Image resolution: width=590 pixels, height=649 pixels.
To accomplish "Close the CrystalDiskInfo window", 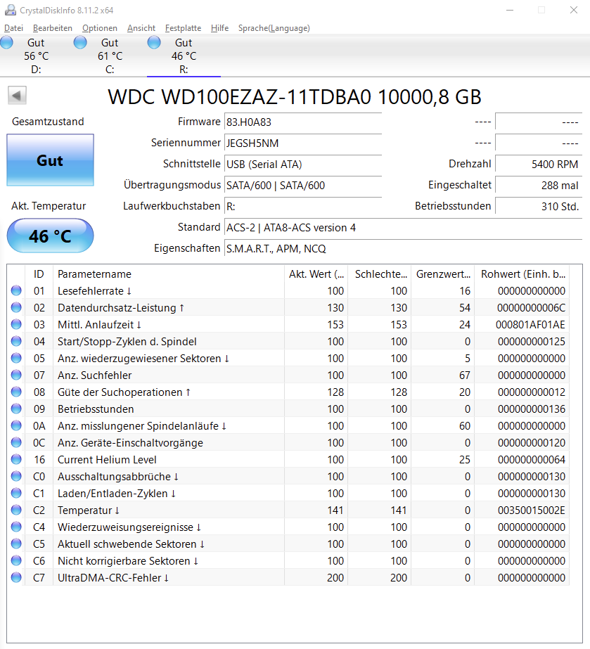I will (x=573, y=10).
